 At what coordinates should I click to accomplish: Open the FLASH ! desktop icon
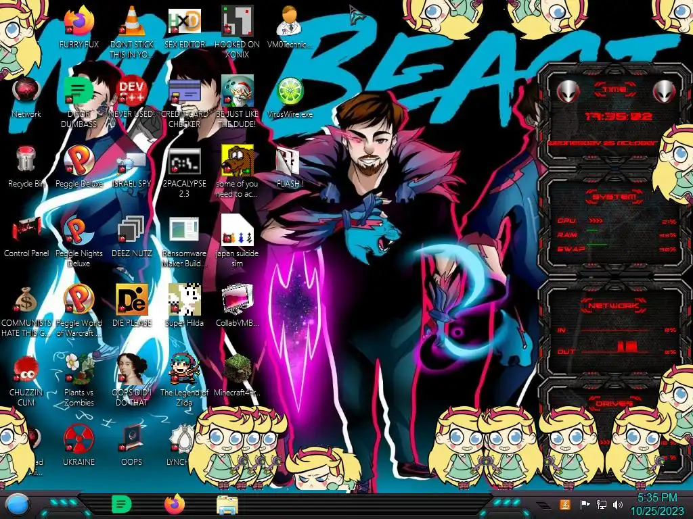pyautogui.click(x=287, y=161)
